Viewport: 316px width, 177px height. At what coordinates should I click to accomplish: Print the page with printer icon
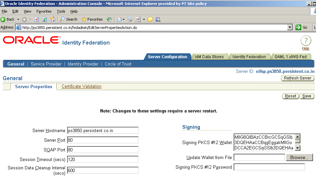pos(130,19)
